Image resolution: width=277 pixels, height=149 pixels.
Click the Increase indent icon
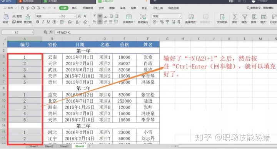[117, 16]
